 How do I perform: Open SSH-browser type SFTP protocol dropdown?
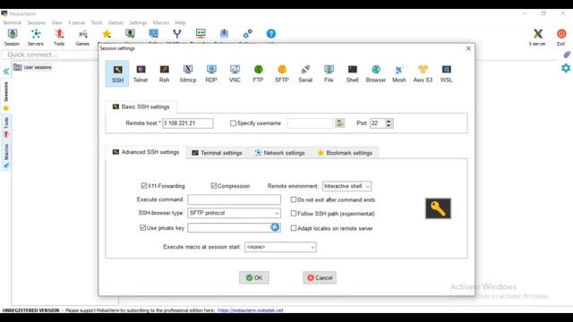235,213
